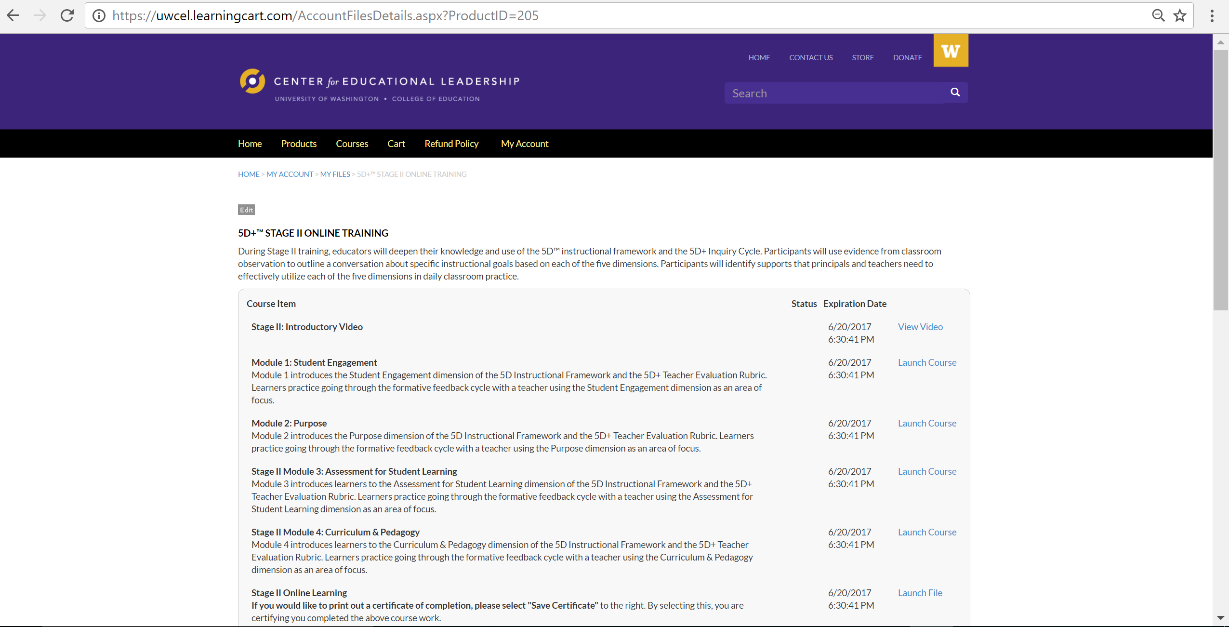Open Launch File for Stage II Online Learning
Viewport: 1229px width, 627px height.
pyautogui.click(x=920, y=593)
